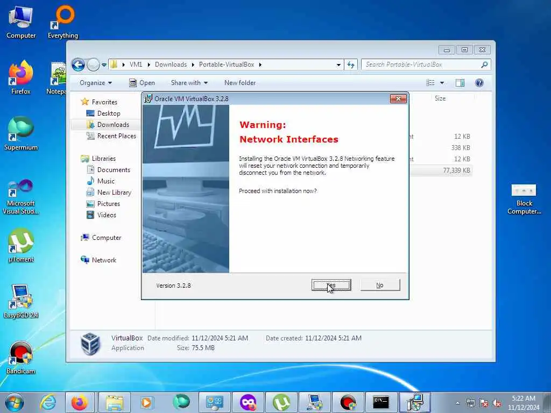
Task: Open Recent Places in navigation pane
Action: (116, 136)
